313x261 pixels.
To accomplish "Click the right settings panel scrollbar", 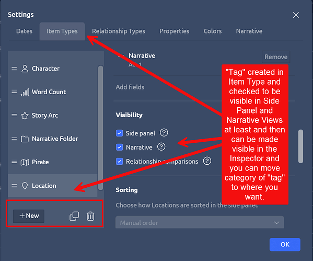I will (300, 146).
